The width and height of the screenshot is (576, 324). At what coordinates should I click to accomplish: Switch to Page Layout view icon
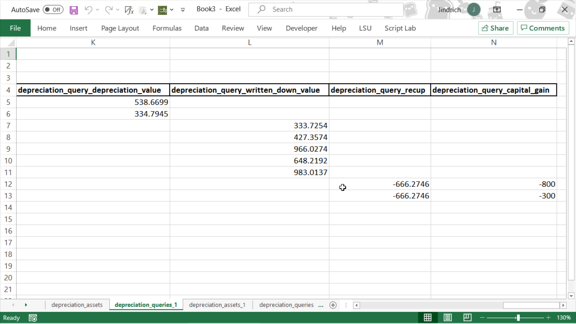click(x=448, y=317)
